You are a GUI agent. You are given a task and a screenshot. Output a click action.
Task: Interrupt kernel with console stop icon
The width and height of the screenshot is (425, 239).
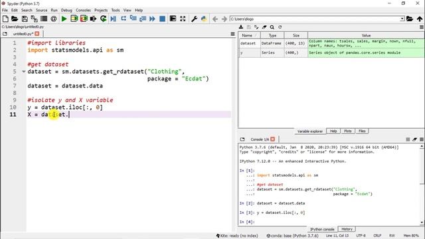click(x=408, y=139)
